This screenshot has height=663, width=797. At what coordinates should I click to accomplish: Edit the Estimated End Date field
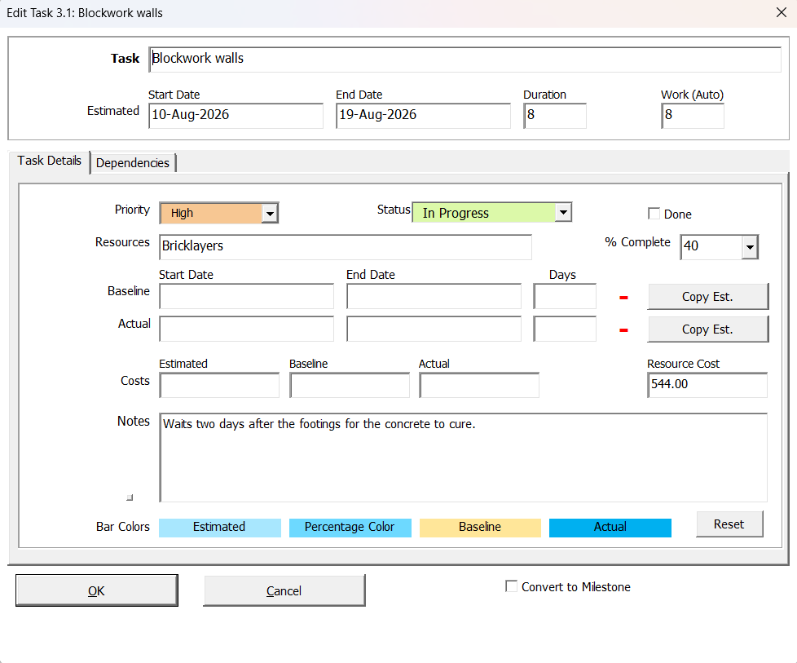point(423,116)
